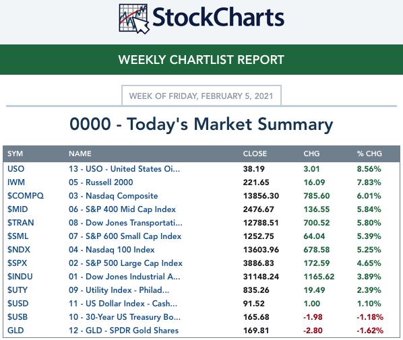Open '13 - USO - United States Oil' chart link
This screenshot has width=403, height=340.
[x=124, y=169]
